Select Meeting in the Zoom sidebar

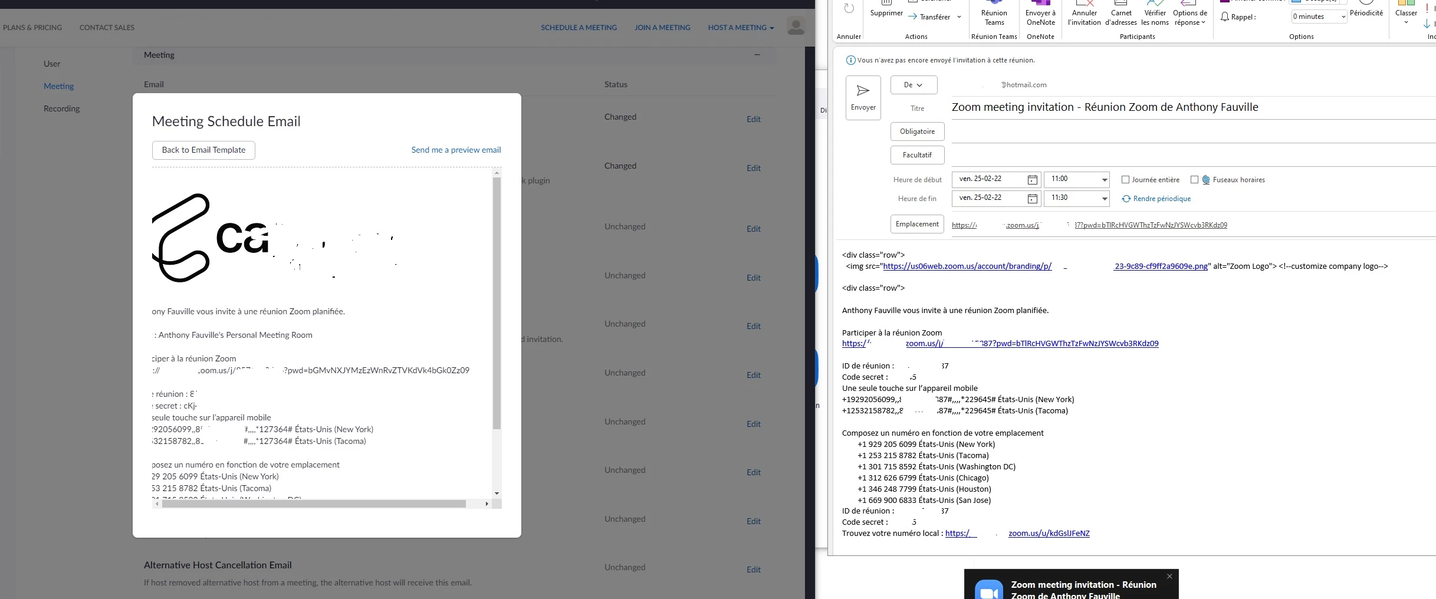[58, 86]
